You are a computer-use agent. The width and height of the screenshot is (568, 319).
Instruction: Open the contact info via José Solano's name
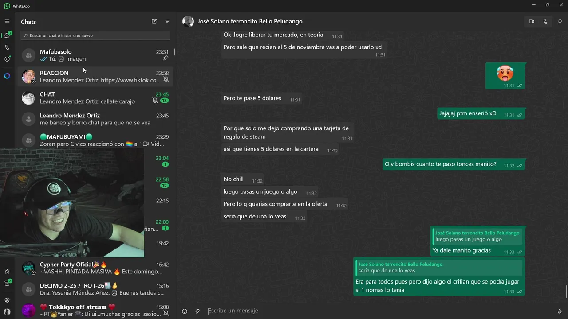[x=250, y=21]
